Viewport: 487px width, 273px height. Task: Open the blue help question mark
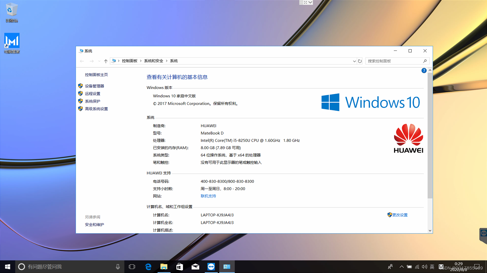point(424,70)
